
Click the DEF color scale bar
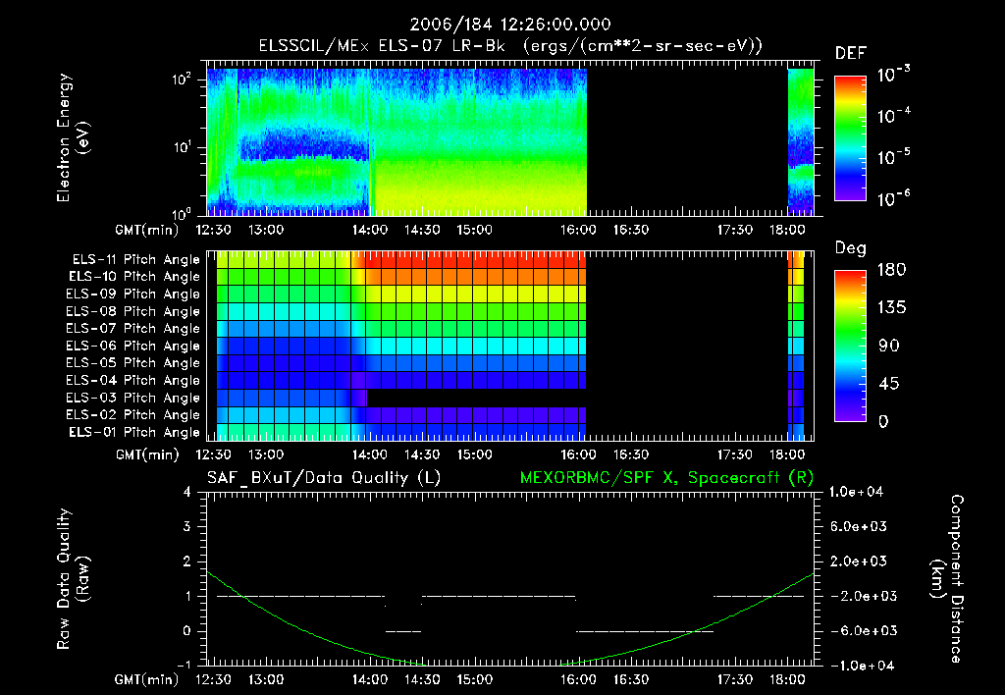click(851, 138)
